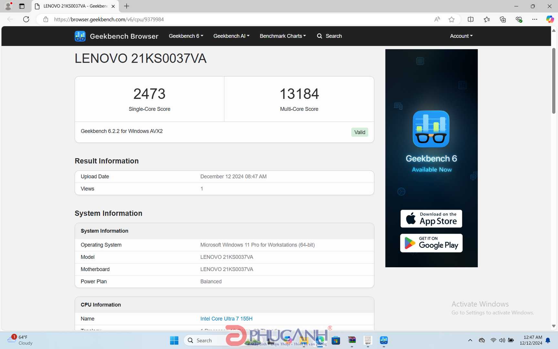Click Geekbench 6.2.2 for Windows AVX2 text

pos(122,131)
